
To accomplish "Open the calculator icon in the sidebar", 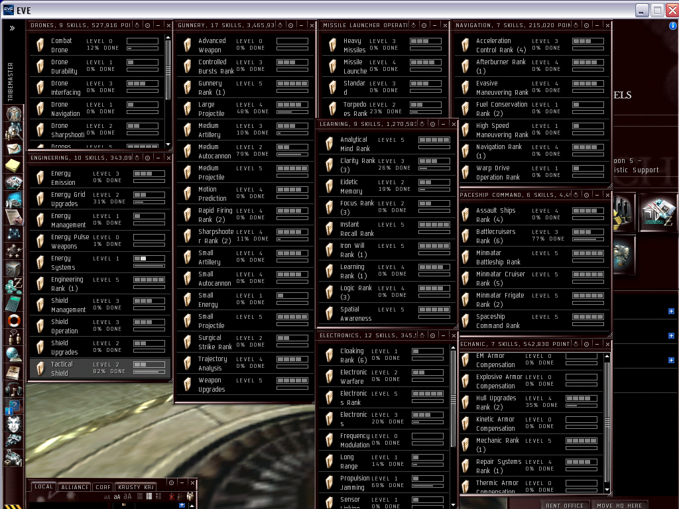I will pos(14,303).
